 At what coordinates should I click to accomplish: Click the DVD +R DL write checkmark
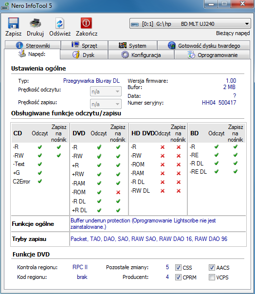pos(118,210)
